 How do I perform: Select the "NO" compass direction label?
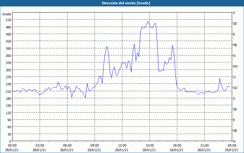coord(235,66)
